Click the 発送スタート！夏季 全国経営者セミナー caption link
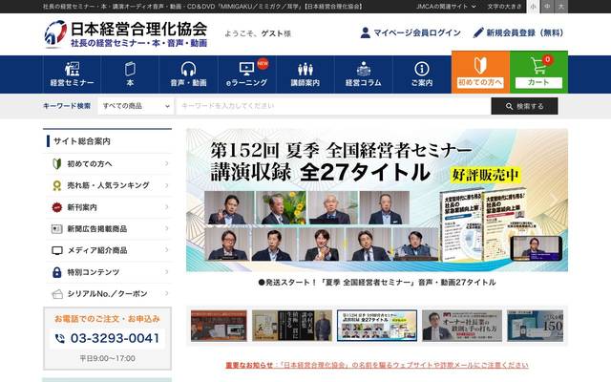This screenshot has width=611, height=382. pyautogui.click(x=377, y=283)
